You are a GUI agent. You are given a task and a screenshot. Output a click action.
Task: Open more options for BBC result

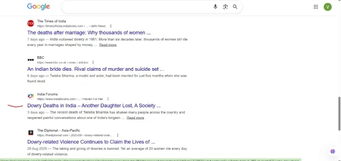click(x=93, y=62)
